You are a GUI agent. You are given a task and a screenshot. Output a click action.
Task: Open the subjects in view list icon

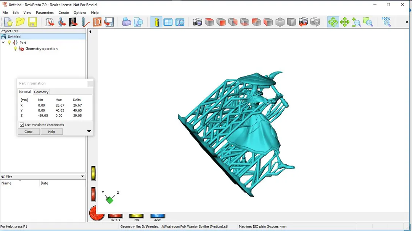180,22
